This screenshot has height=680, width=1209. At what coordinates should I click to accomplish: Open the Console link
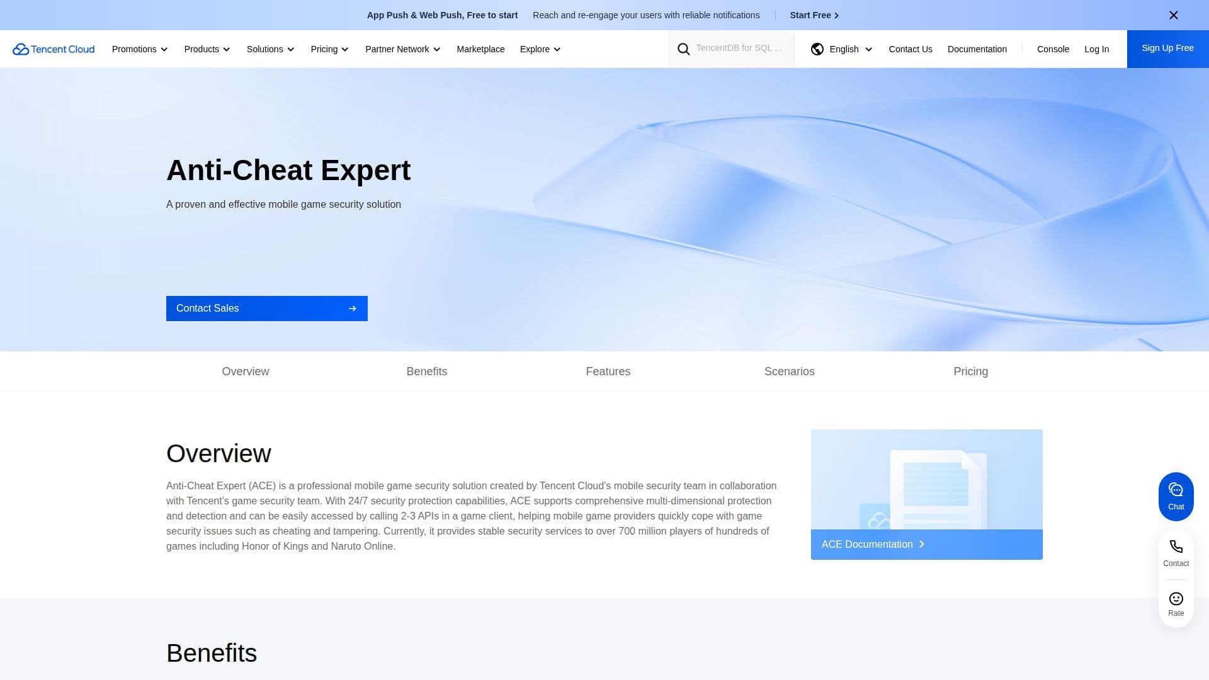(x=1053, y=49)
